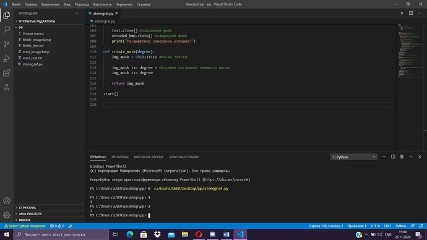
Task: Click errors and warnings count in status bar
Action: (57, 226)
